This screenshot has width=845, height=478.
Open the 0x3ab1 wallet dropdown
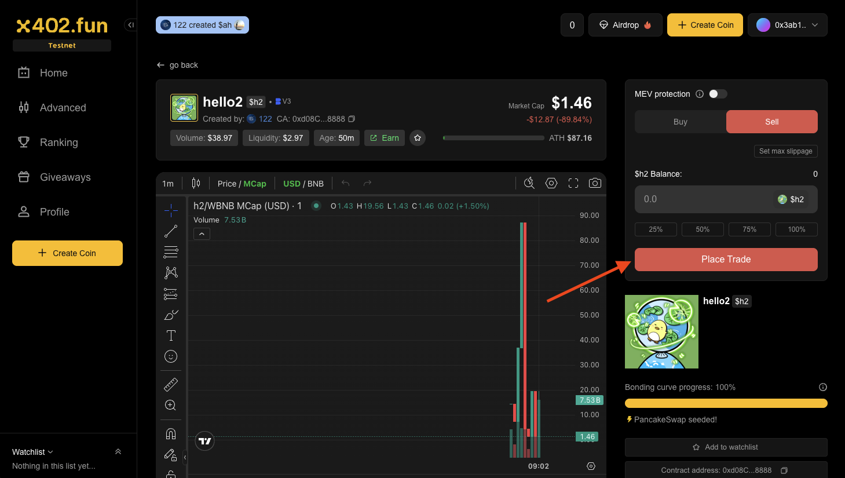click(x=788, y=25)
